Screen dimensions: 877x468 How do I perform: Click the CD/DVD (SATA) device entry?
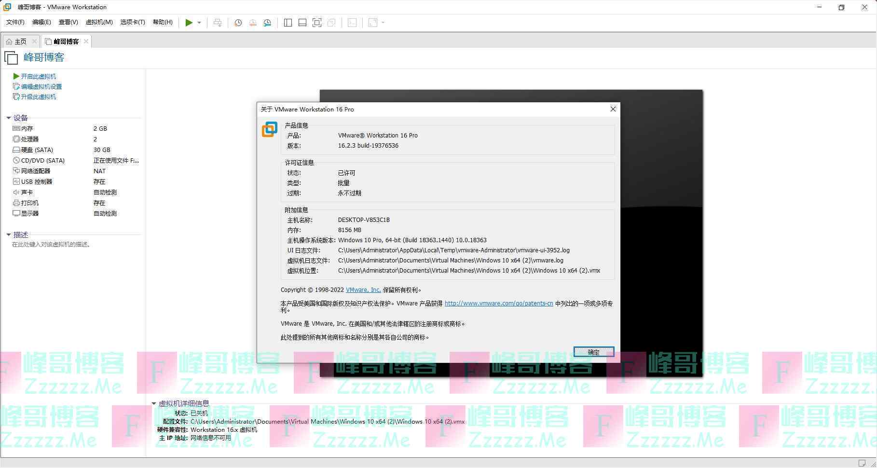(42, 161)
